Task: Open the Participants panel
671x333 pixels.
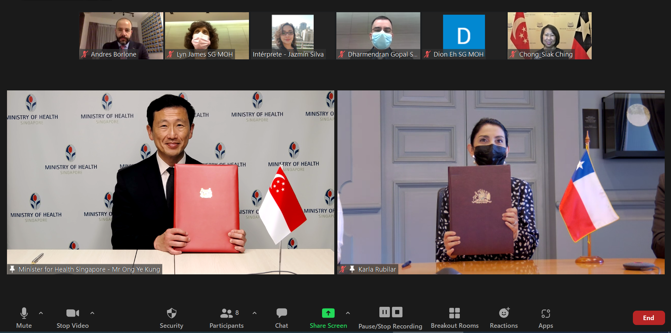Action: pyautogui.click(x=226, y=317)
